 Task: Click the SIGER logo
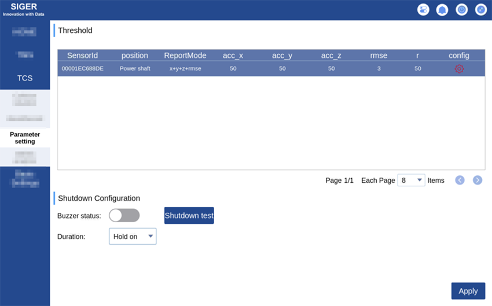[24, 9]
